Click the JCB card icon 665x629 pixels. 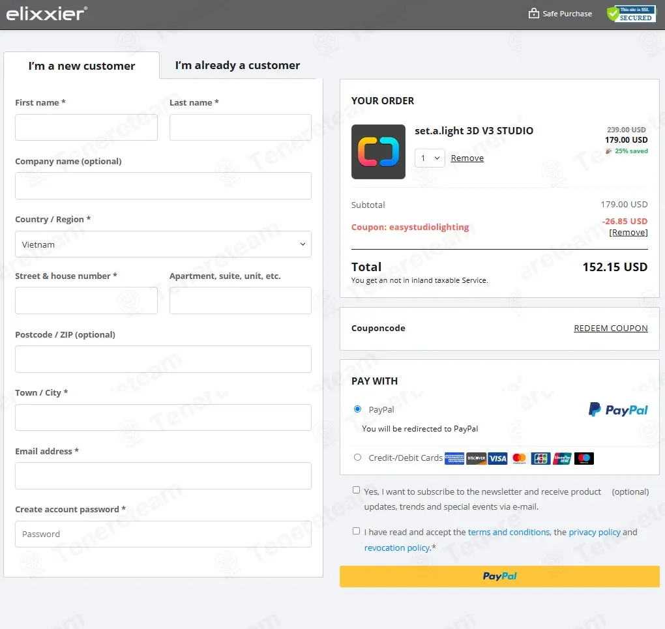click(540, 458)
